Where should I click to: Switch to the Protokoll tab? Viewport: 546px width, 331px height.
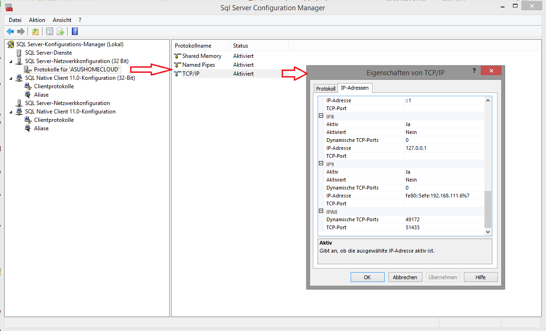[325, 89]
